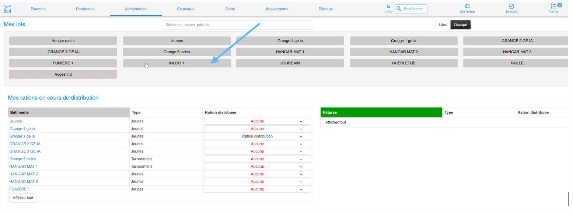Click Afficher tout under Bâtiments table
Image resolution: width=573 pixels, height=214 pixels.
(23, 198)
